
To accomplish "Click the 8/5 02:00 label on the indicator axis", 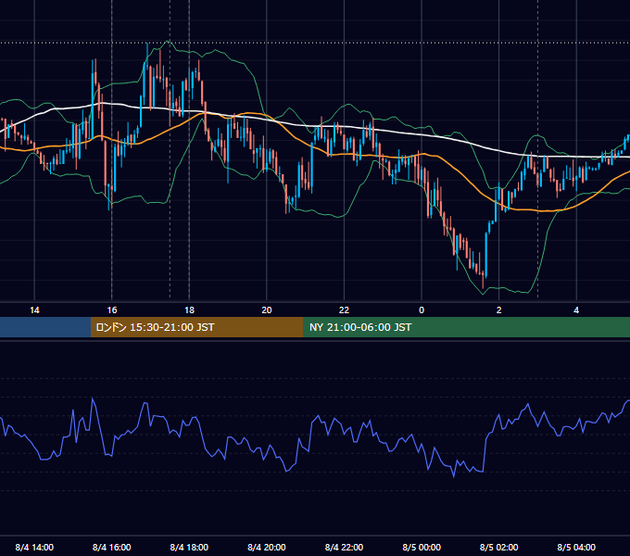I will click(x=499, y=548).
